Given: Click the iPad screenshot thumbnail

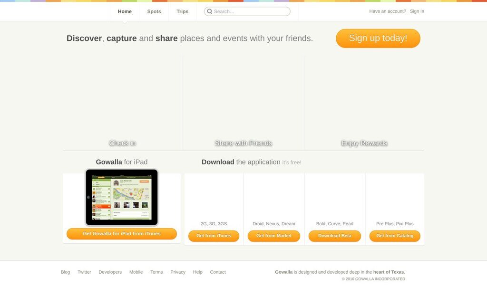Looking at the screenshot, I should pyautogui.click(x=122, y=197).
